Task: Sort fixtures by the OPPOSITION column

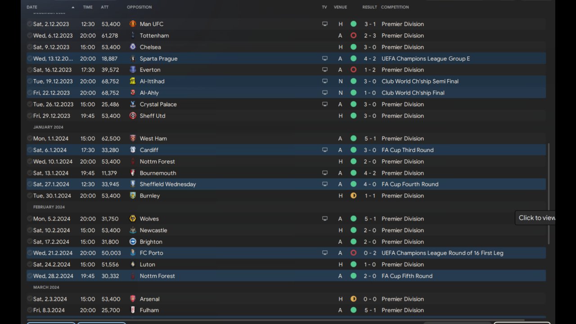Action: tap(139, 7)
